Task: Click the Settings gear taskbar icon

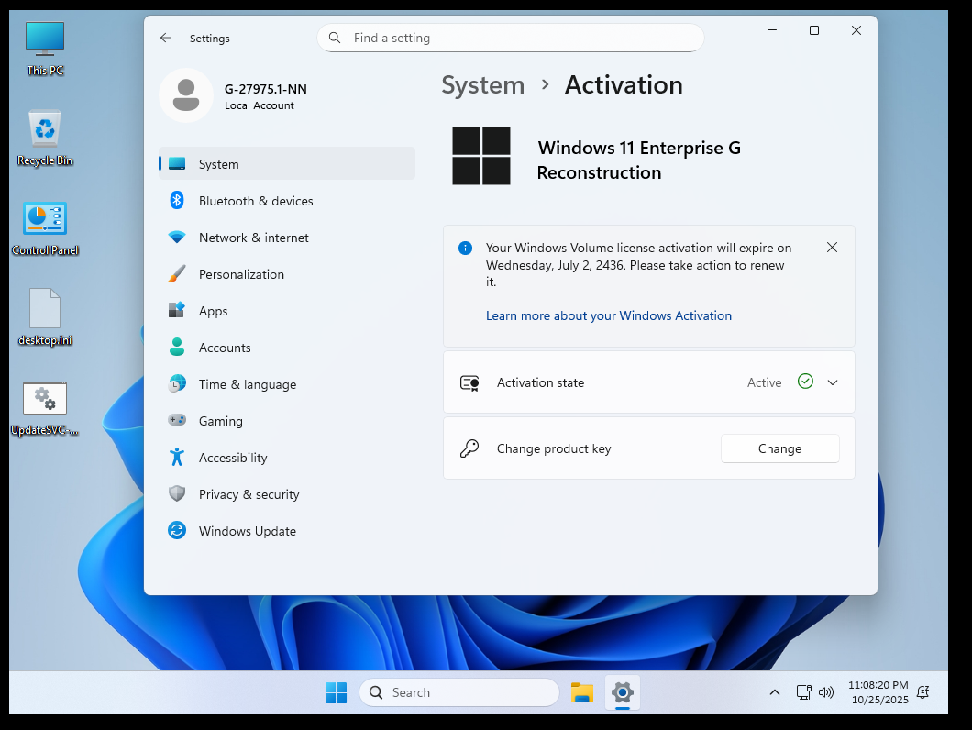Action: coord(623,692)
